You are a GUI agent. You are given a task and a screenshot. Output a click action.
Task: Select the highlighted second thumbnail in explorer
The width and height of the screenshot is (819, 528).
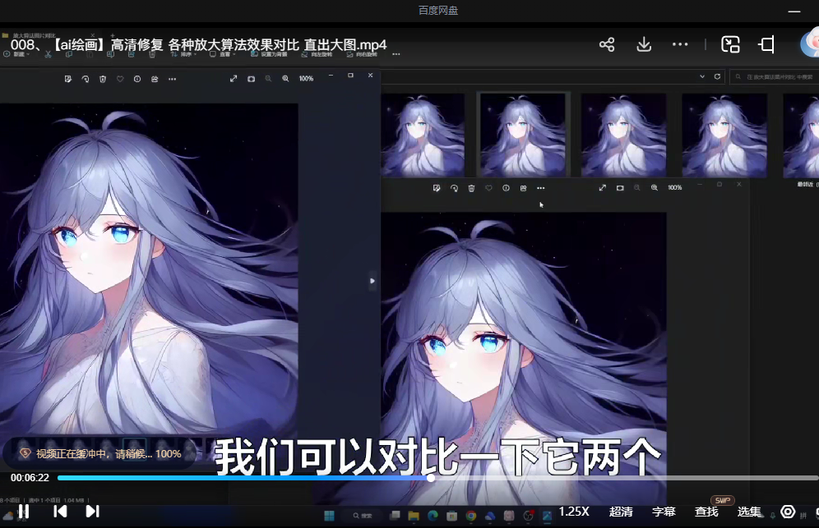[523, 135]
